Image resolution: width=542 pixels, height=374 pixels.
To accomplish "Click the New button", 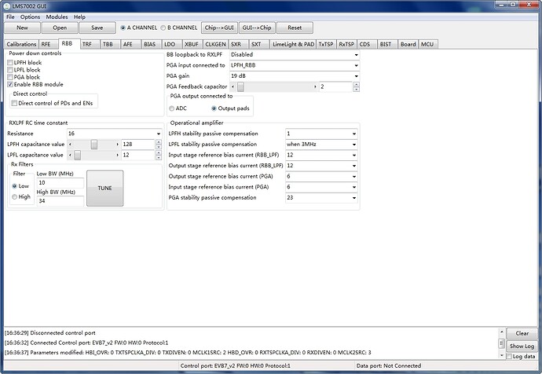I will [23, 27].
